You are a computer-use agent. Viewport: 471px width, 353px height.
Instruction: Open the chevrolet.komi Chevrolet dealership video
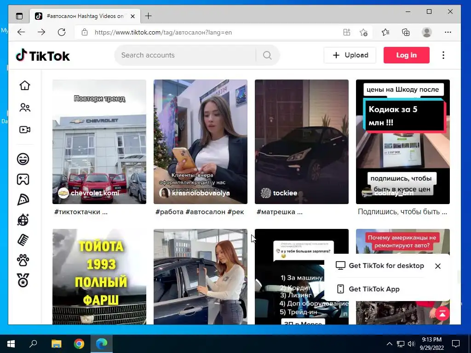(99, 142)
